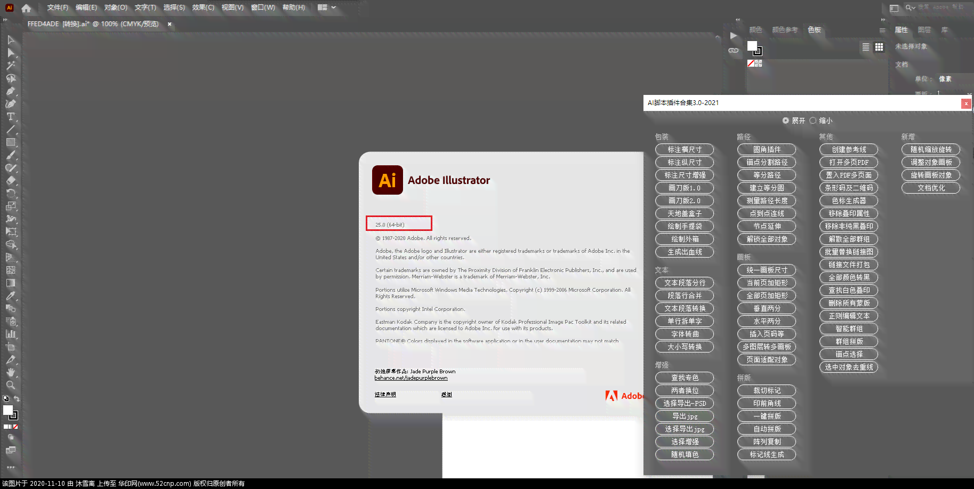Switch to the 颜色参考 tab
974x489 pixels.
(x=785, y=30)
